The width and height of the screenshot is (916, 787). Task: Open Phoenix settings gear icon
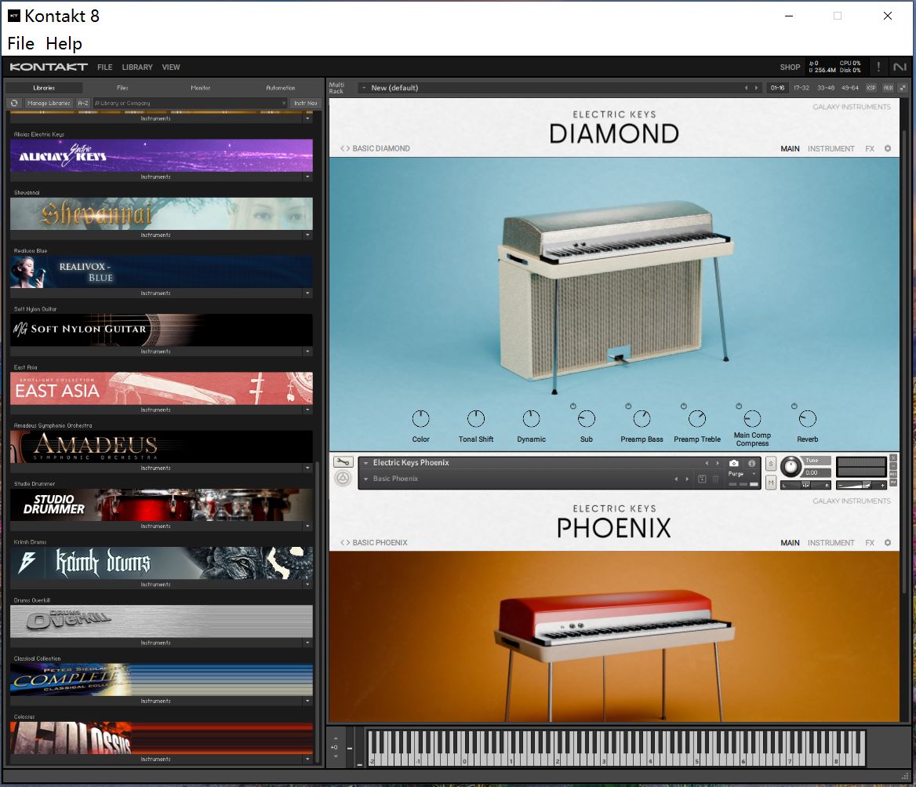click(888, 543)
